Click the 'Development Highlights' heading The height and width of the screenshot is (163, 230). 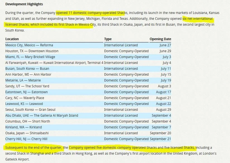tap(24, 4)
